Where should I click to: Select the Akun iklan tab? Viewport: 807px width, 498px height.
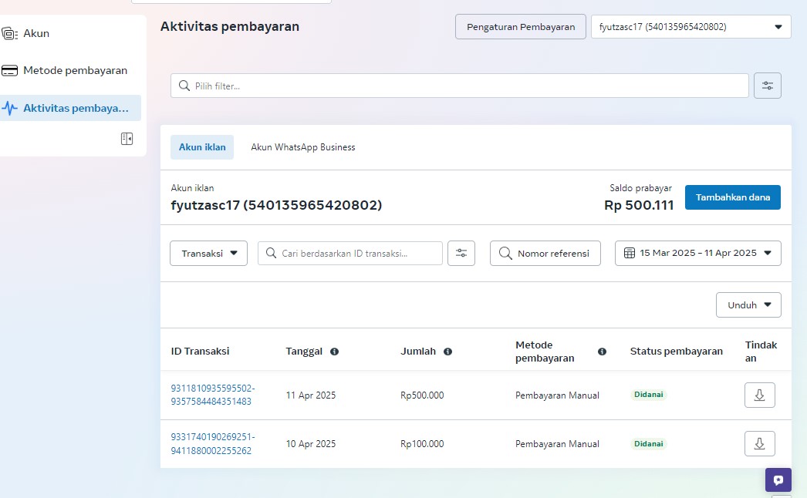[202, 147]
